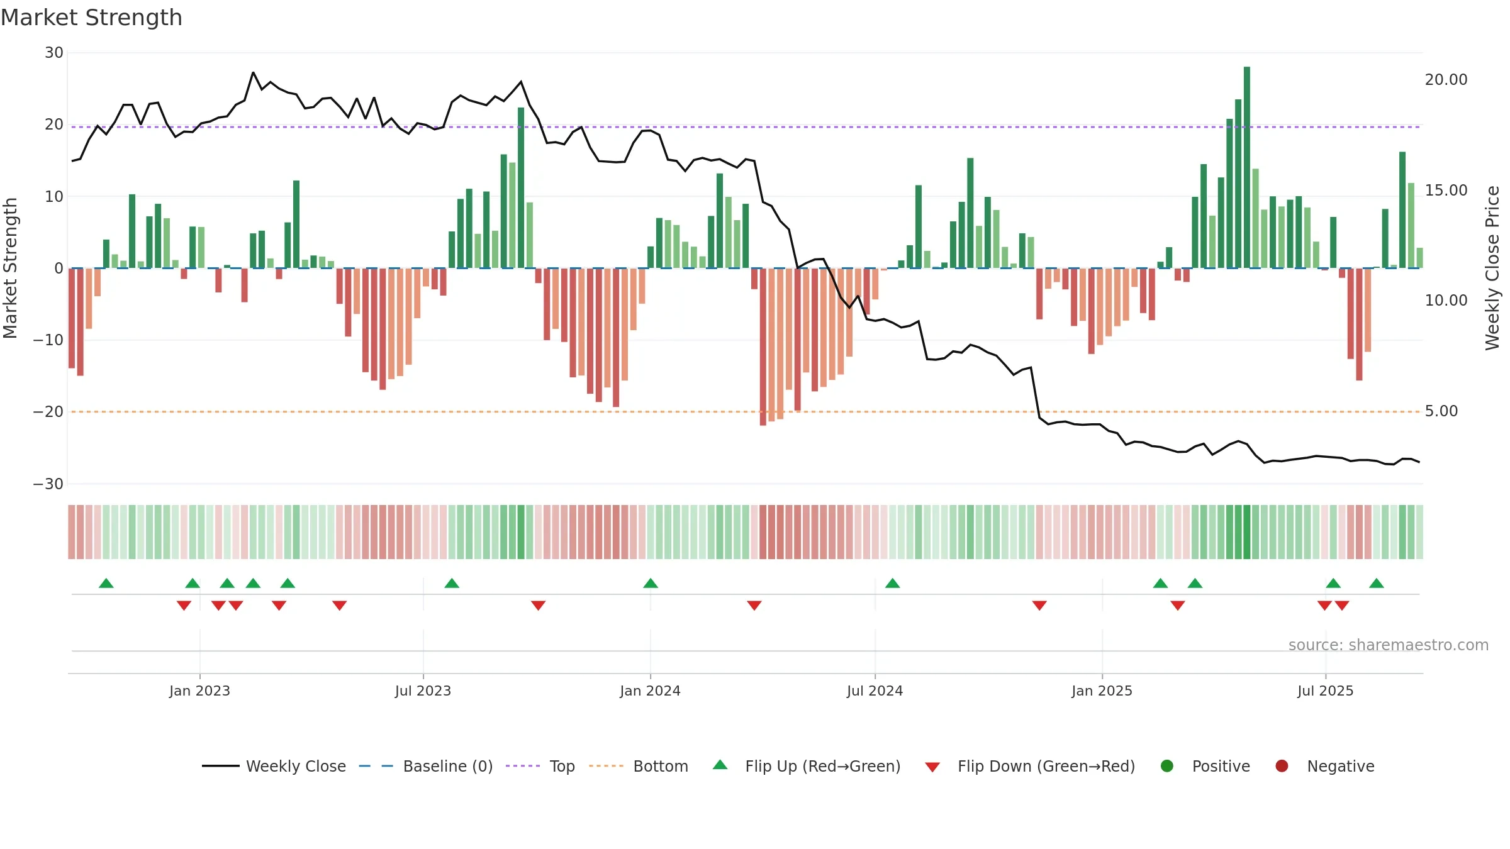Click the lone Flip Down marker between Jan 2024 and Jul 2024

pos(754,606)
